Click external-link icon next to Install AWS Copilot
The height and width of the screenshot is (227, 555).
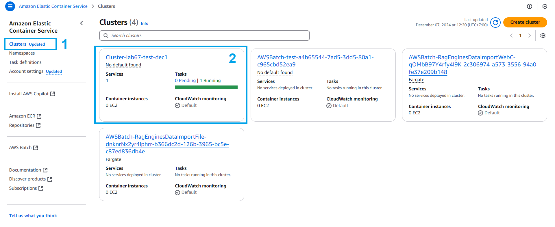53,94
